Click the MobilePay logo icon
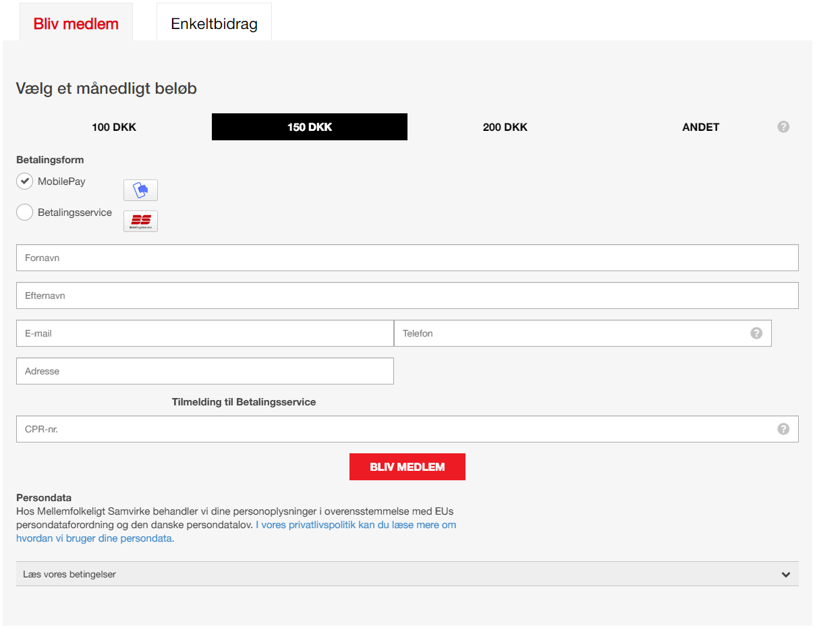Viewport: 817px width, 628px height. coord(140,190)
